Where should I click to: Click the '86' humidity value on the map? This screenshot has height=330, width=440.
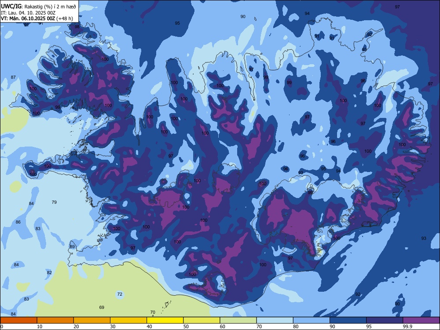click(18, 222)
